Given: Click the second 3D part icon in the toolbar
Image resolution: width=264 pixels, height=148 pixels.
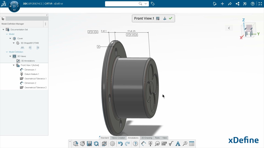Looking at the screenshot, I should point(82,144).
